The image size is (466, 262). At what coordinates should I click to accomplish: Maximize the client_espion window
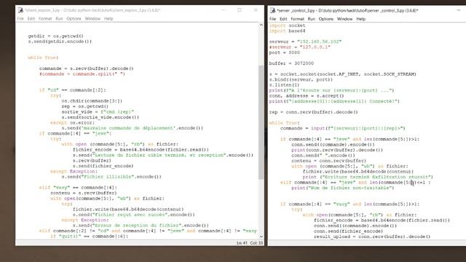pos(240,10)
